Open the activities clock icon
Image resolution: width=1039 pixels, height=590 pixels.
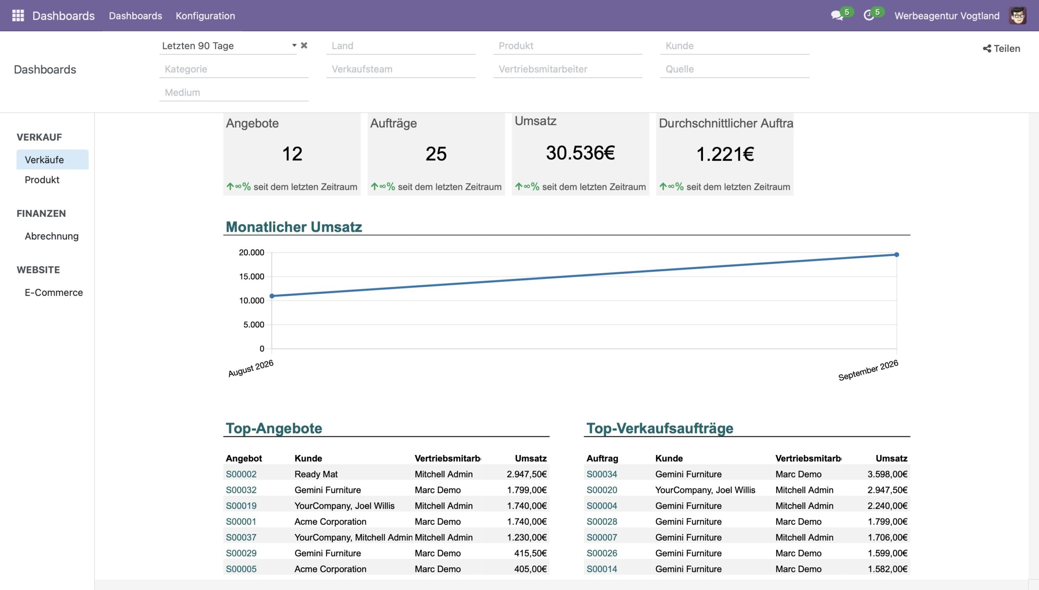point(868,15)
